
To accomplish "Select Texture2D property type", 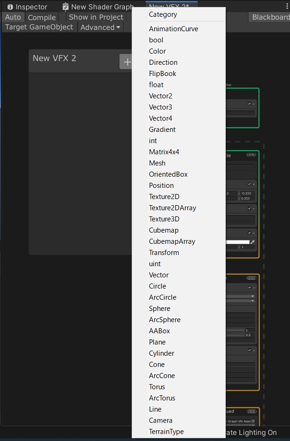I will pos(179,197).
